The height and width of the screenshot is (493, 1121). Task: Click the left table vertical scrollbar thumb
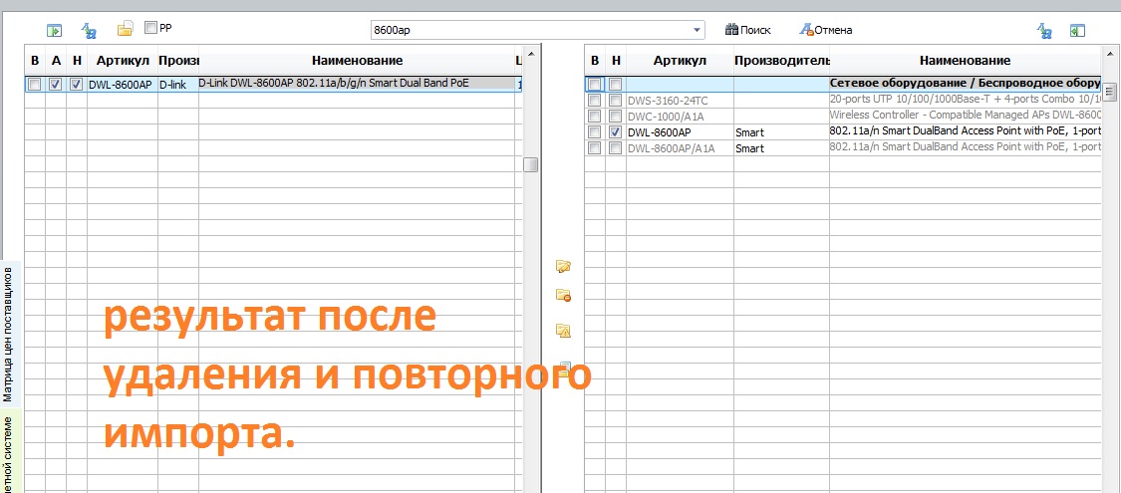point(530,165)
